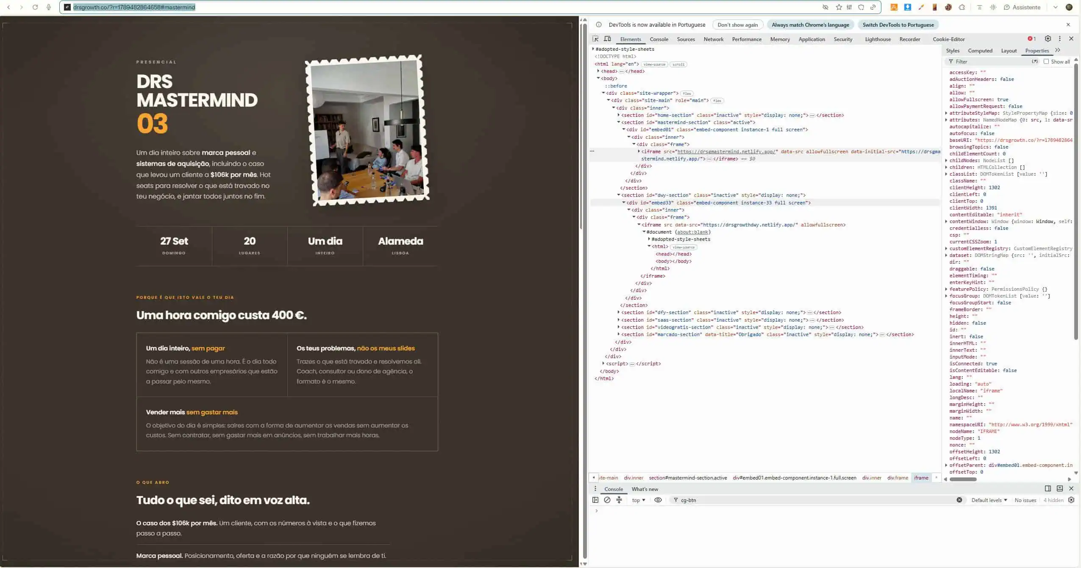
Task: Expand the script element node
Action: [603, 364]
